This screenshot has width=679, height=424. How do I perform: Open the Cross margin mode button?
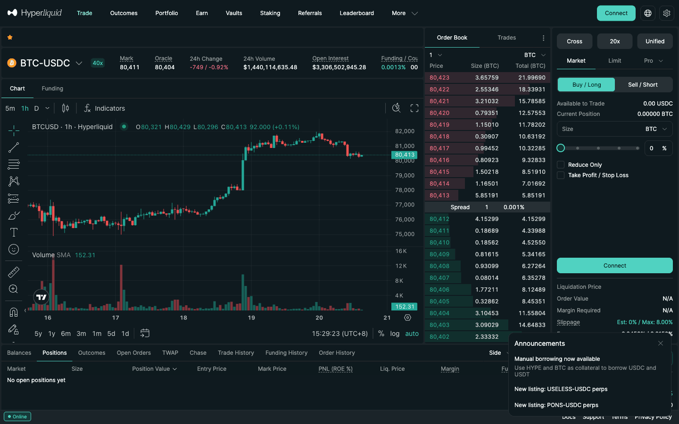574,41
